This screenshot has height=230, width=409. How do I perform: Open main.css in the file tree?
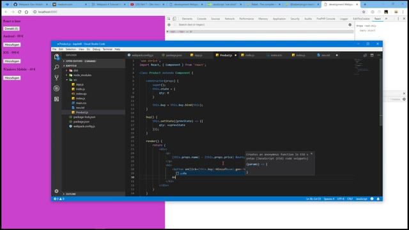(x=81, y=103)
